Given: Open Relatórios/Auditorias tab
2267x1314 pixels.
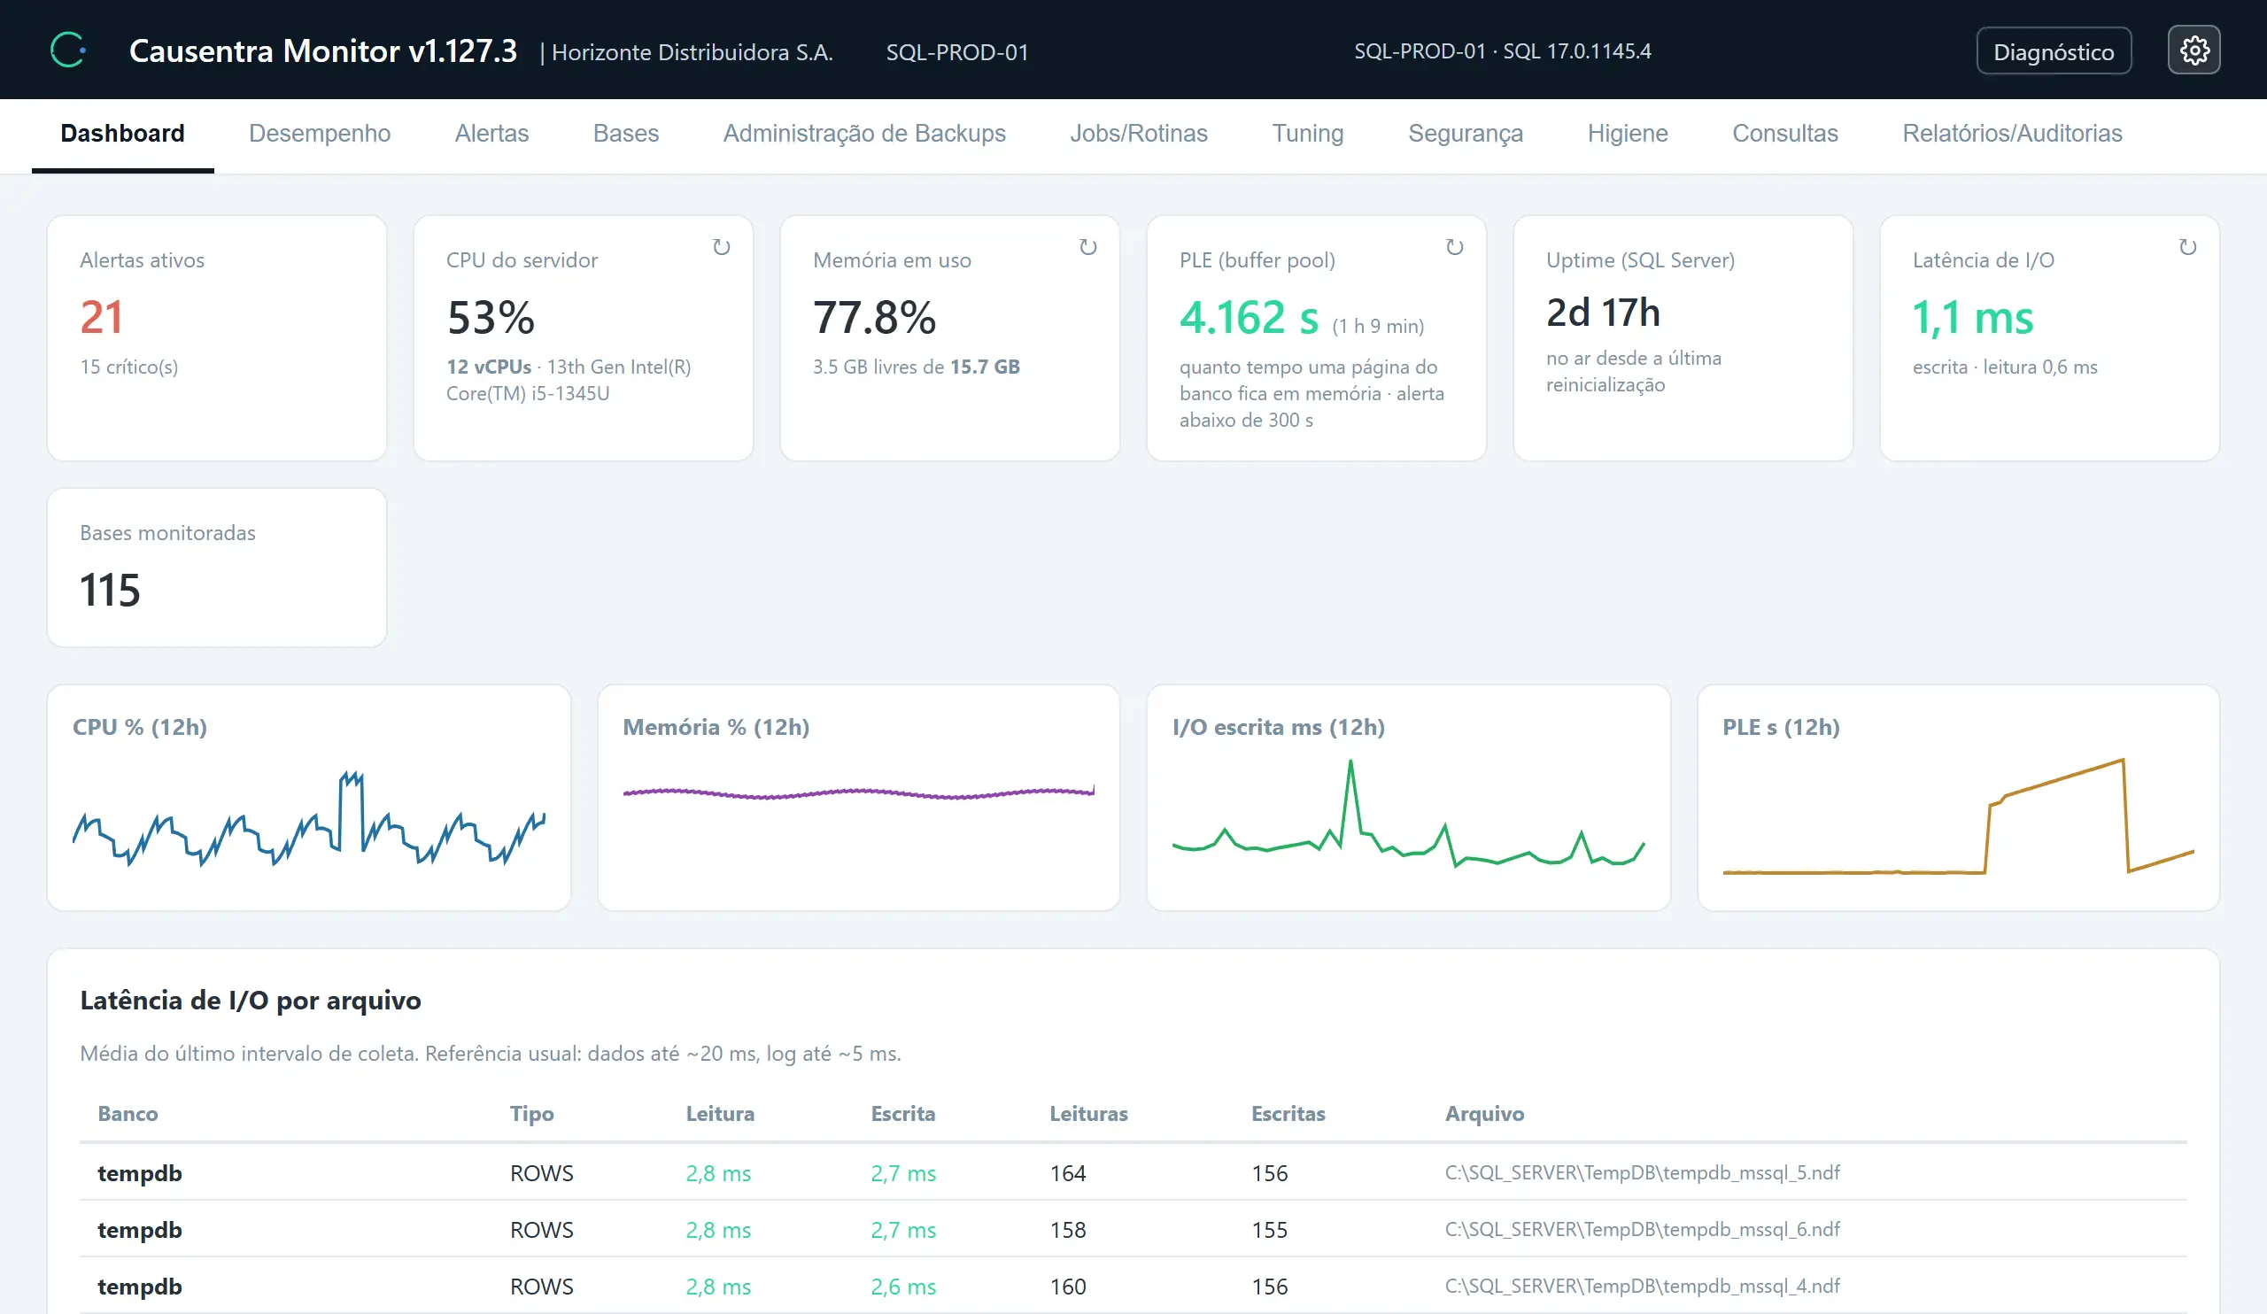Looking at the screenshot, I should click(x=2011, y=133).
